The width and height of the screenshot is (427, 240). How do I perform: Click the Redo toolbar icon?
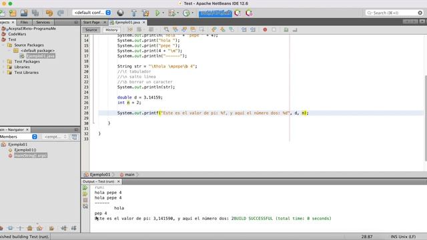pyautogui.click(x=61, y=13)
